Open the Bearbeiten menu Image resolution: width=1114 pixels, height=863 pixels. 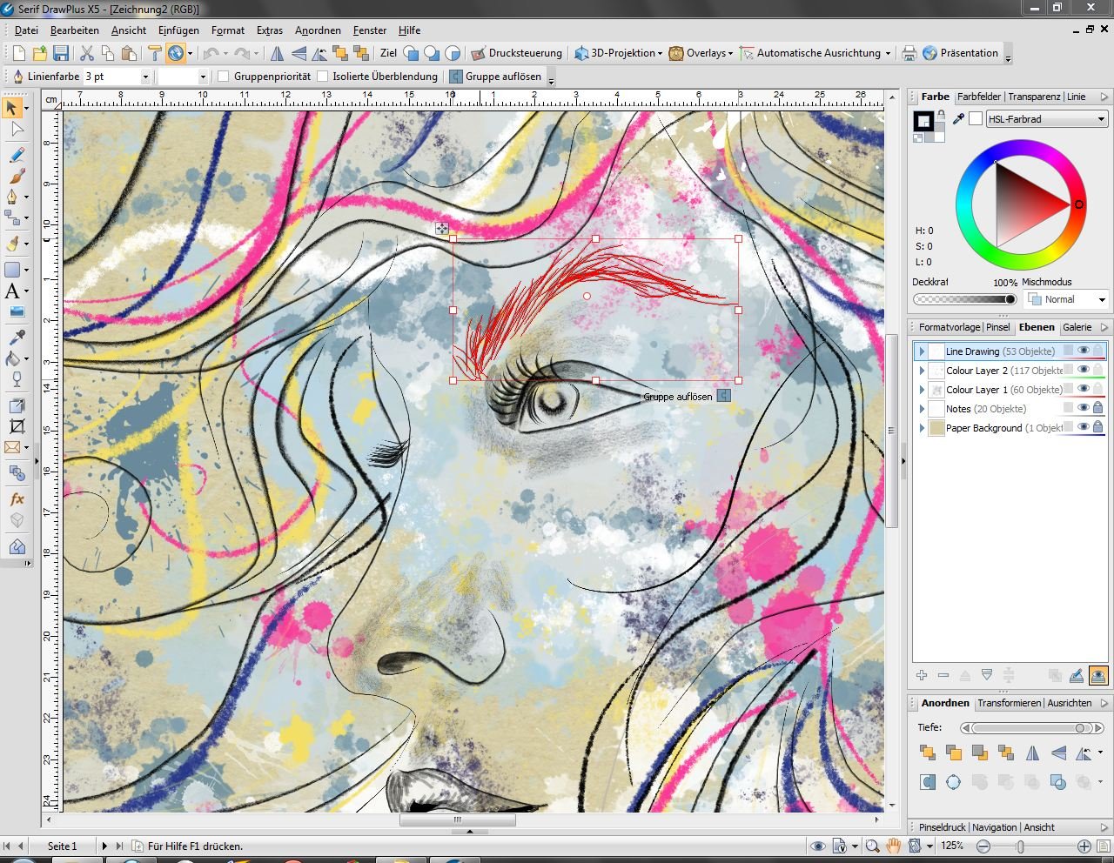75,30
